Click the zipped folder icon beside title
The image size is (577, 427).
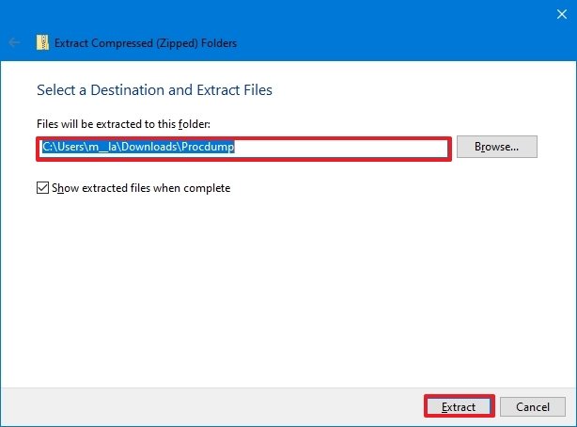click(42, 42)
